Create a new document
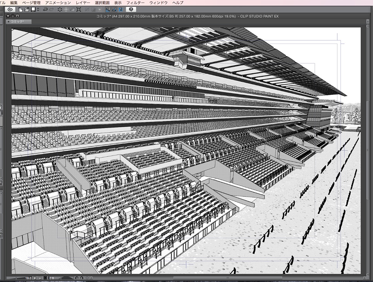The image size is (373, 282). tap(21, 10)
